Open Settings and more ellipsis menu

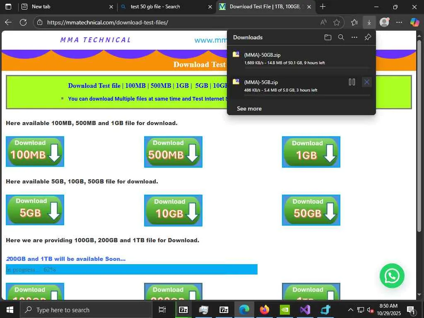399,22
